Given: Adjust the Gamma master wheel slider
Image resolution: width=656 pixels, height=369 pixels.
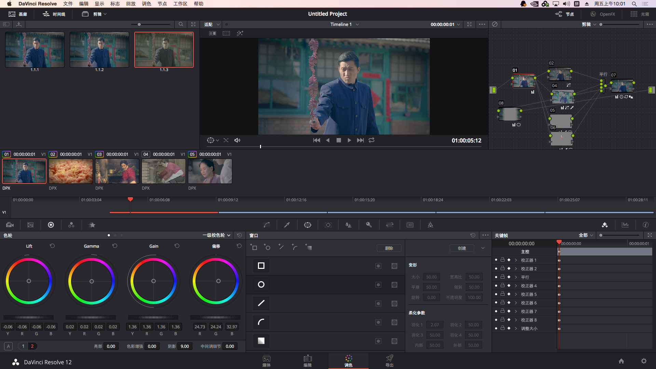Looking at the screenshot, I should 91,317.
